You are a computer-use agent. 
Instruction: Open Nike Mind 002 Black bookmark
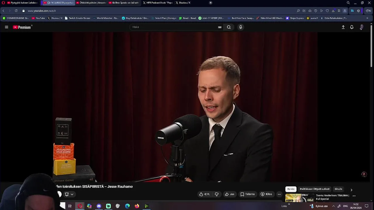tap(270, 18)
